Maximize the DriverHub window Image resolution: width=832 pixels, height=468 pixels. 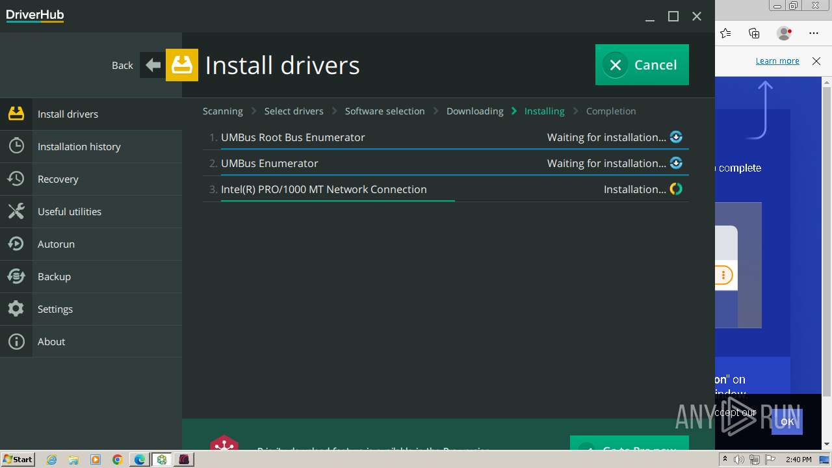point(673,17)
